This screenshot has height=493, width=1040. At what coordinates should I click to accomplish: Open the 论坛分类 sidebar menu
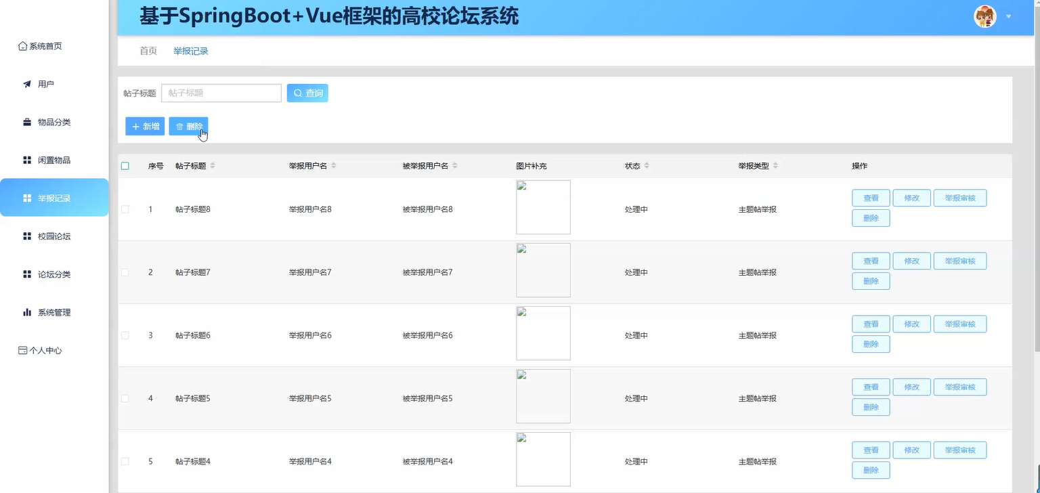click(x=54, y=274)
